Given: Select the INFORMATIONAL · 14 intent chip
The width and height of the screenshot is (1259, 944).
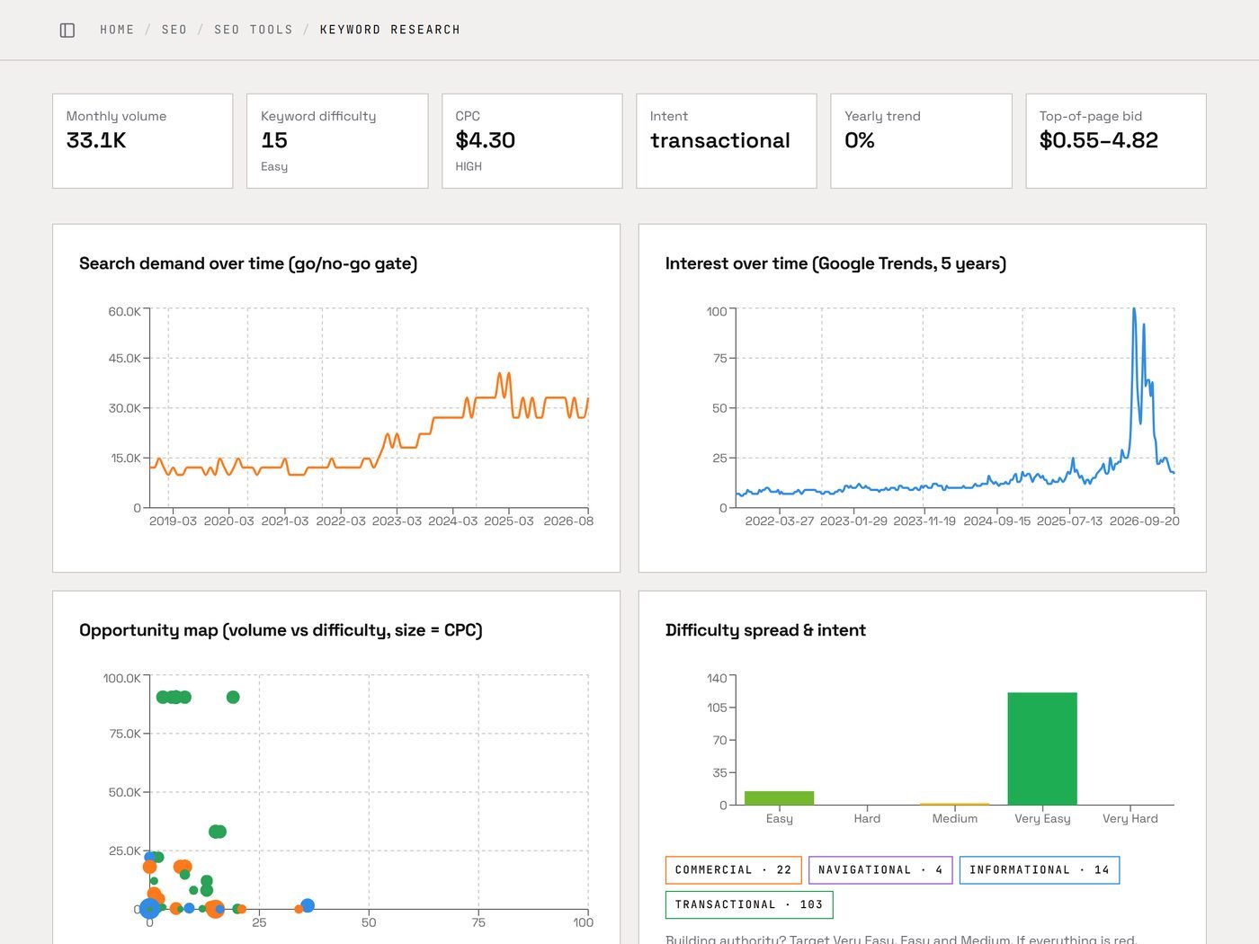Looking at the screenshot, I should [1040, 870].
